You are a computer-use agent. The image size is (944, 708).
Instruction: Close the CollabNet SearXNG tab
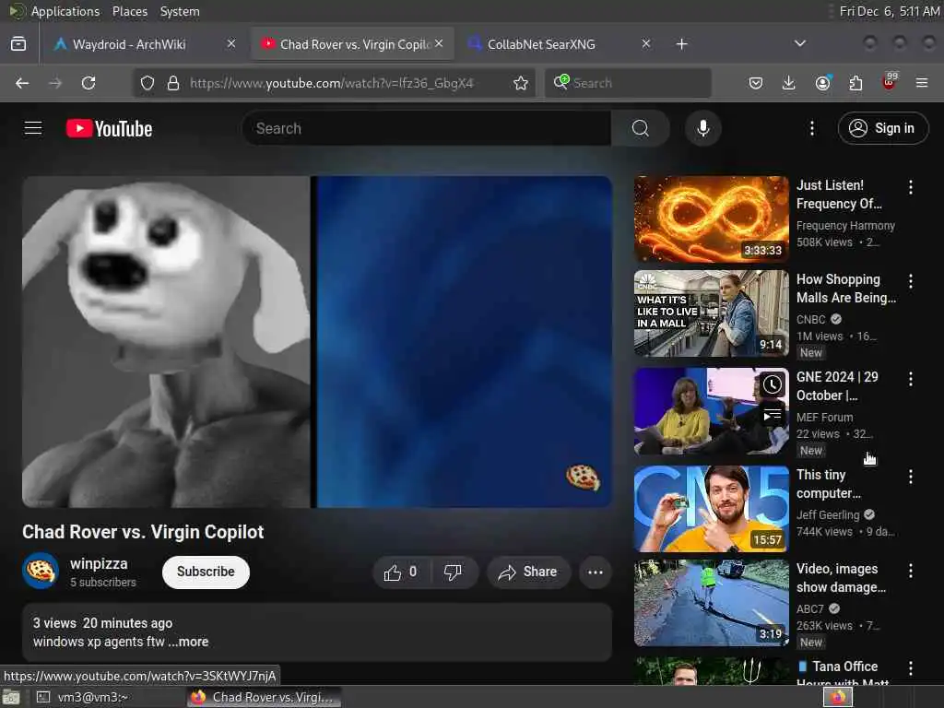coord(645,43)
